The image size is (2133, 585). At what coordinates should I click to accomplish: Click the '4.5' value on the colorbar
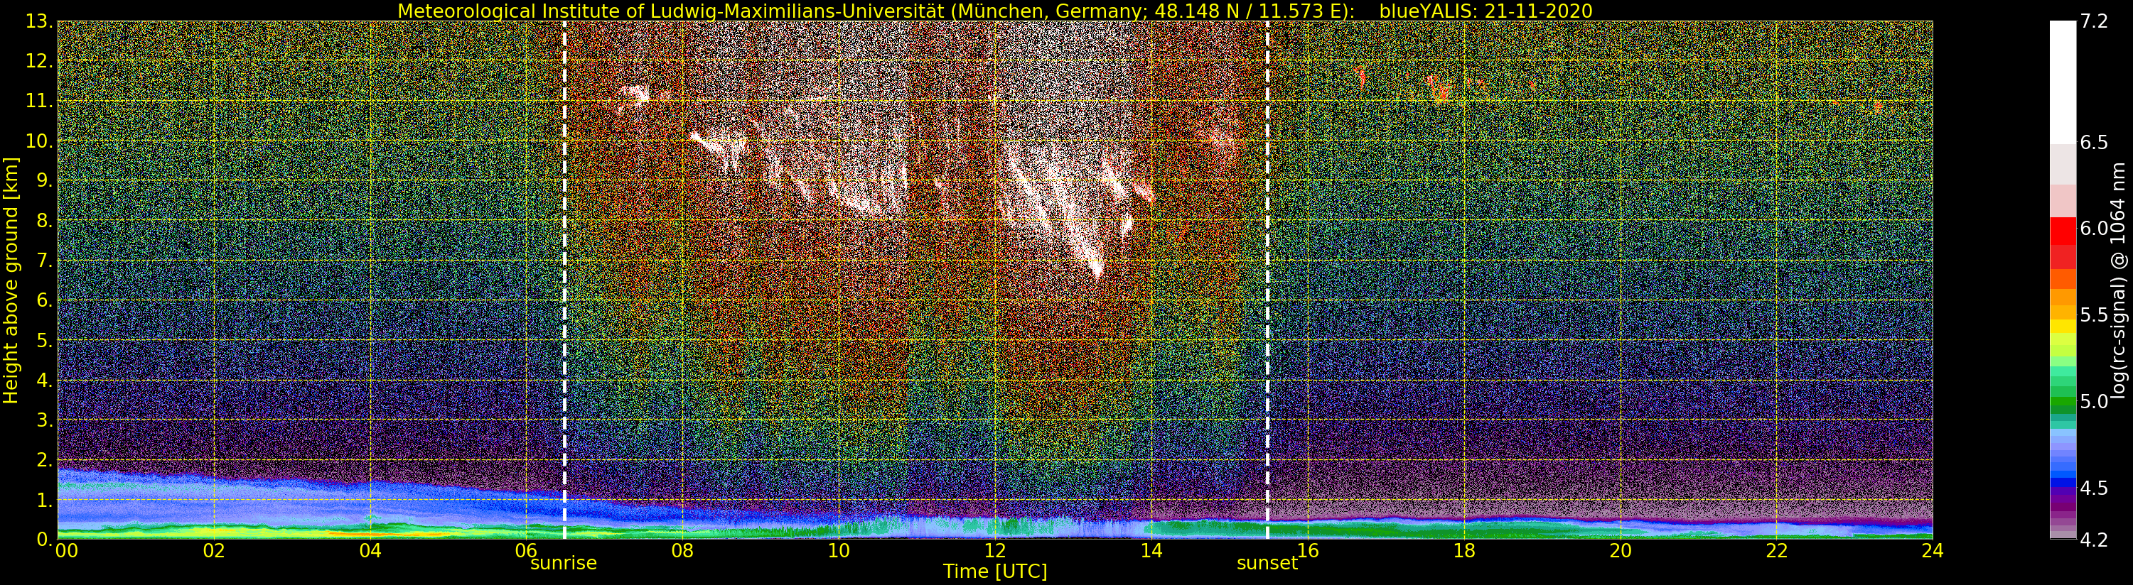point(2094,487)
